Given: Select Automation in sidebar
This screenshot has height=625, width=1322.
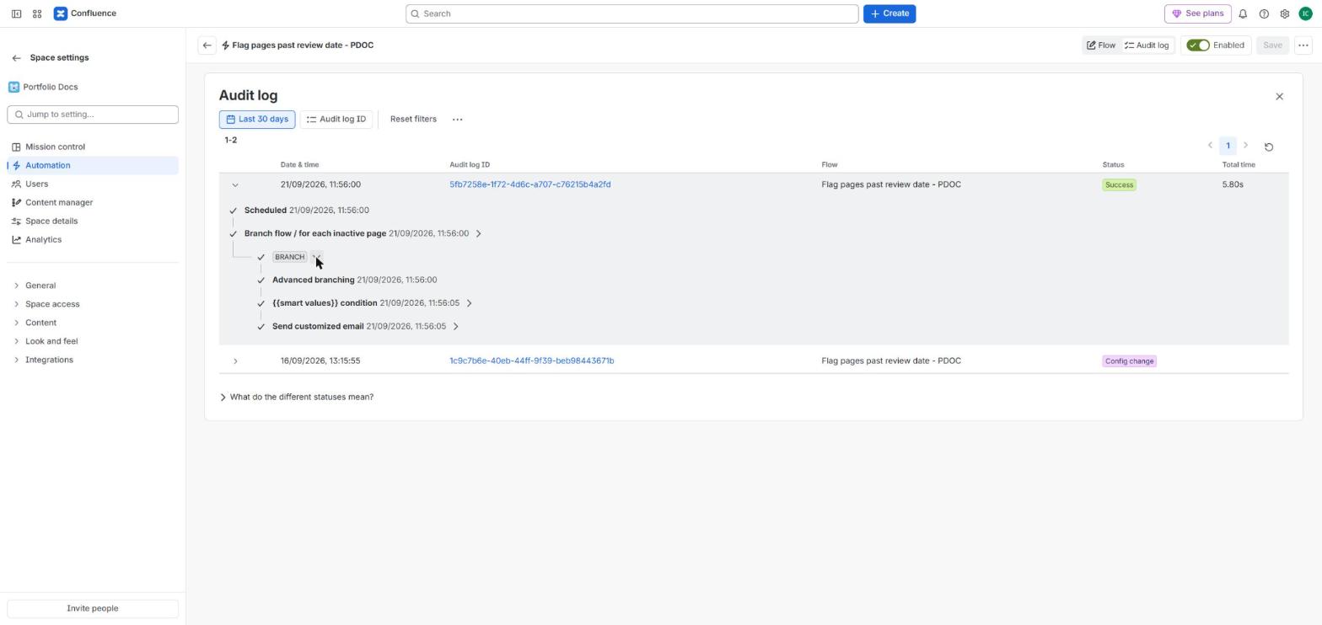Looking at the screenshot, I should (x=93, y=165).
